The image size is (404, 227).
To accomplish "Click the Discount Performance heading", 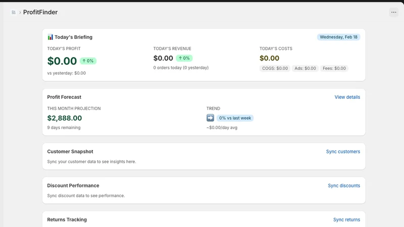I will tap(73, 186).
